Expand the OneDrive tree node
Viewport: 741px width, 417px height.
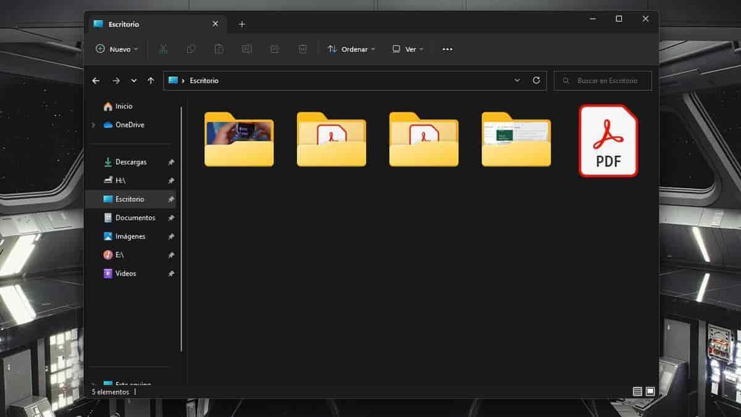(93, 125)
